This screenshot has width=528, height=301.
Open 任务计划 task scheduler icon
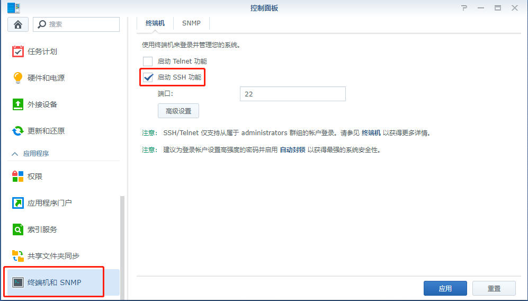tap(18, 51)
